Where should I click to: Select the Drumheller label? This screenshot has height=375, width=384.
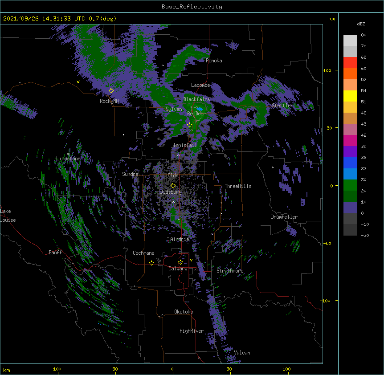[284, 217]
